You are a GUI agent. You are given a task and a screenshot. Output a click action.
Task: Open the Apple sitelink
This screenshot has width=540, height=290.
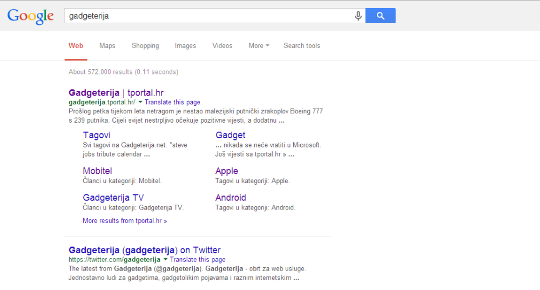click(x=227, y=171)
